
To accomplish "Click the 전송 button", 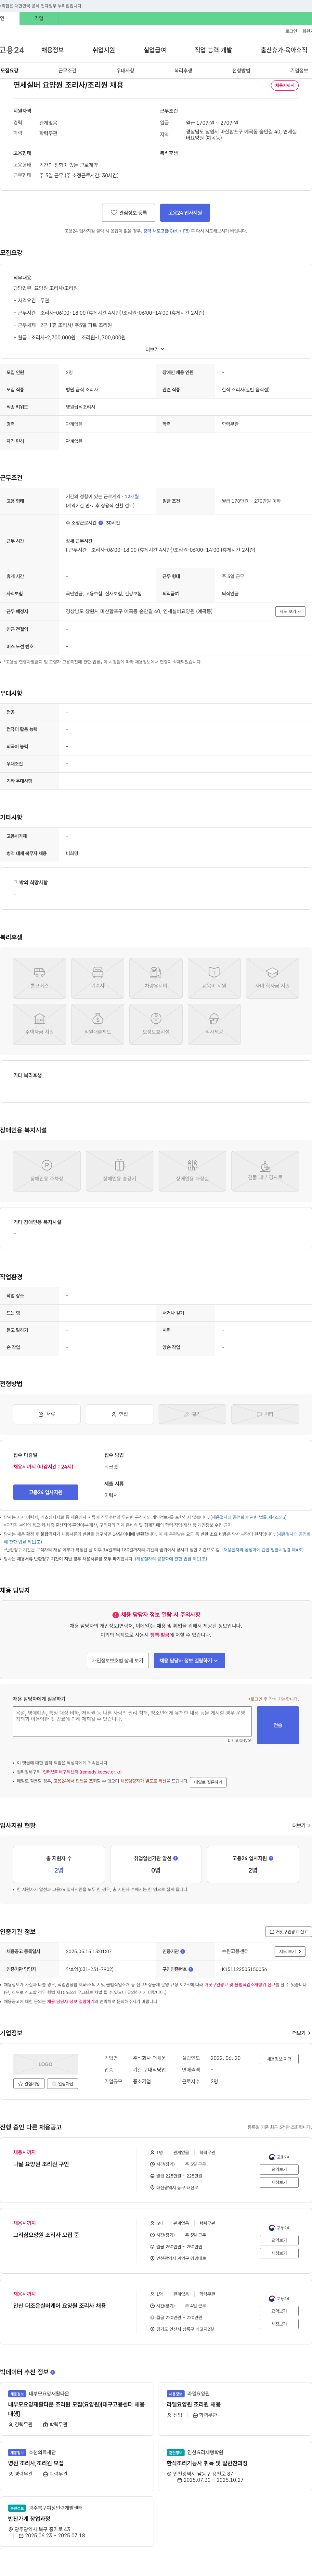I will [278, 1725].
